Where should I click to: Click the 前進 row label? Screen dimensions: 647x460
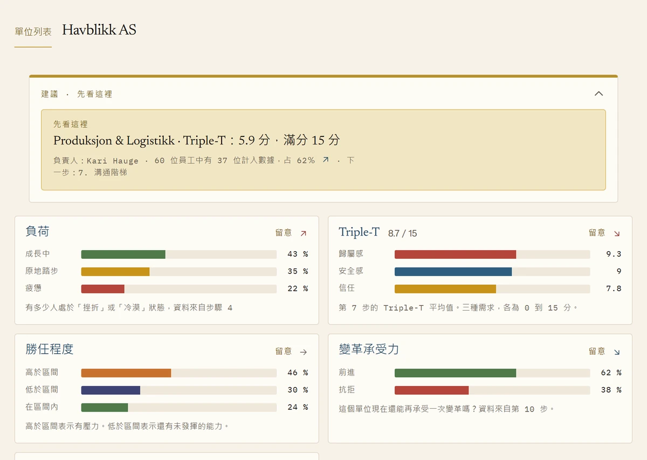click(347, 373)
